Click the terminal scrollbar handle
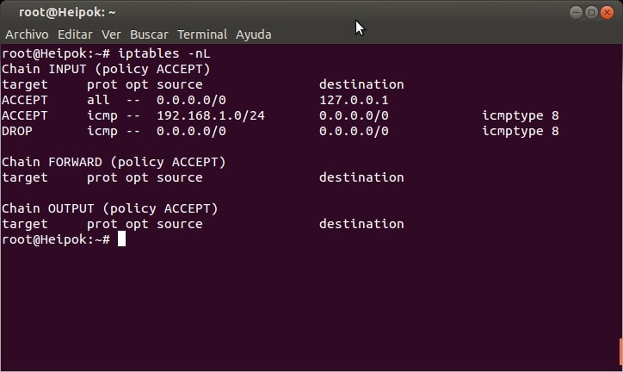This screenshot has height=372, width=623. tap(620, 353)
